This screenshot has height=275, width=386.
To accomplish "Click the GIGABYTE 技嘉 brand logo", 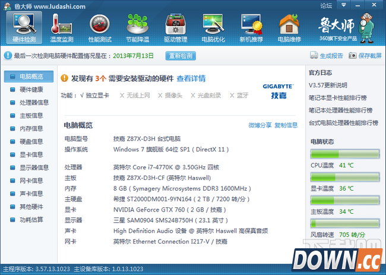I will (x=278, y=91).
